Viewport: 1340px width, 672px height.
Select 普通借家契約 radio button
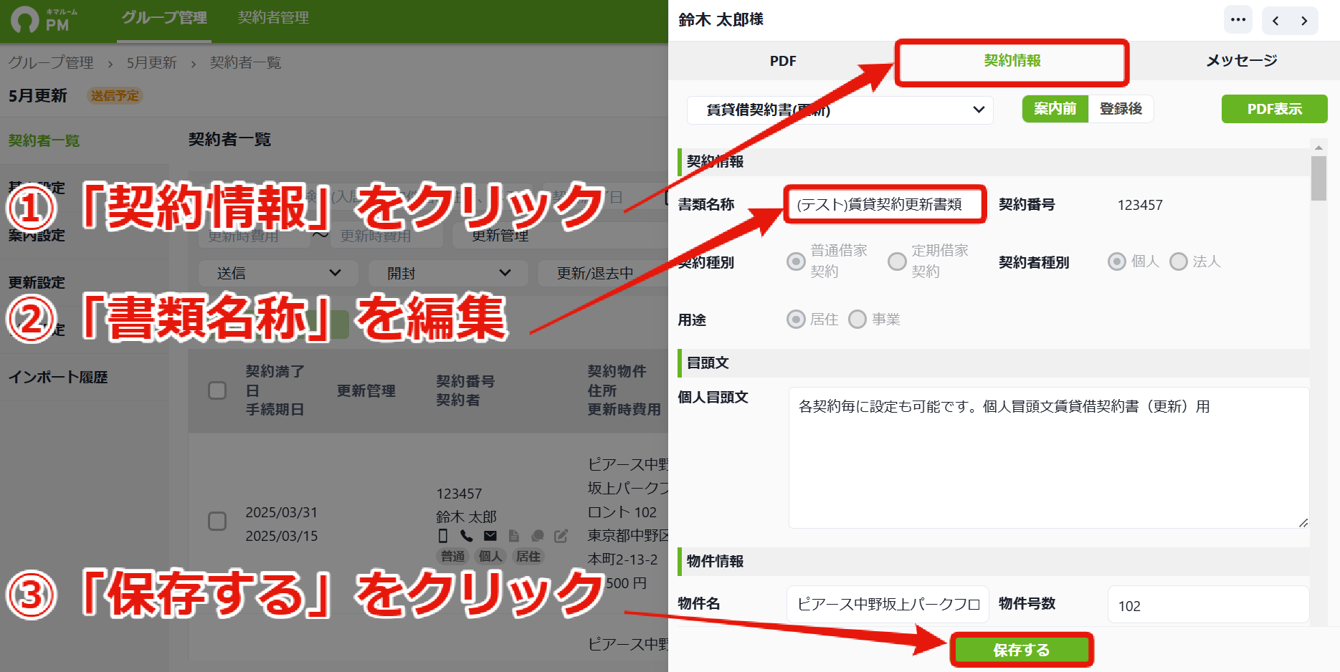[796, 261]
